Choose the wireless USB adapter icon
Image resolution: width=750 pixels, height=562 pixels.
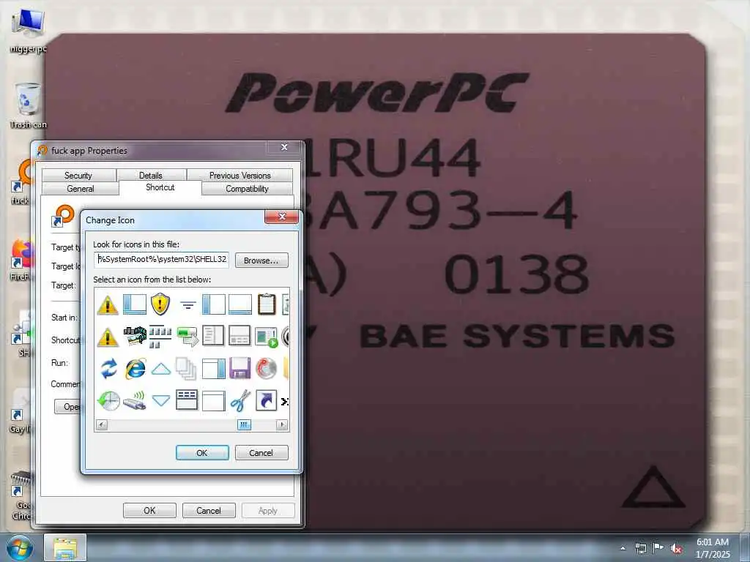pyautogui.click(x=135, y=401)
